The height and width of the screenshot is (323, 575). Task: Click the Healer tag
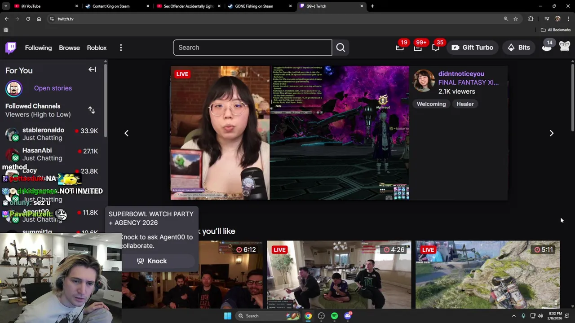click(465, 104)
